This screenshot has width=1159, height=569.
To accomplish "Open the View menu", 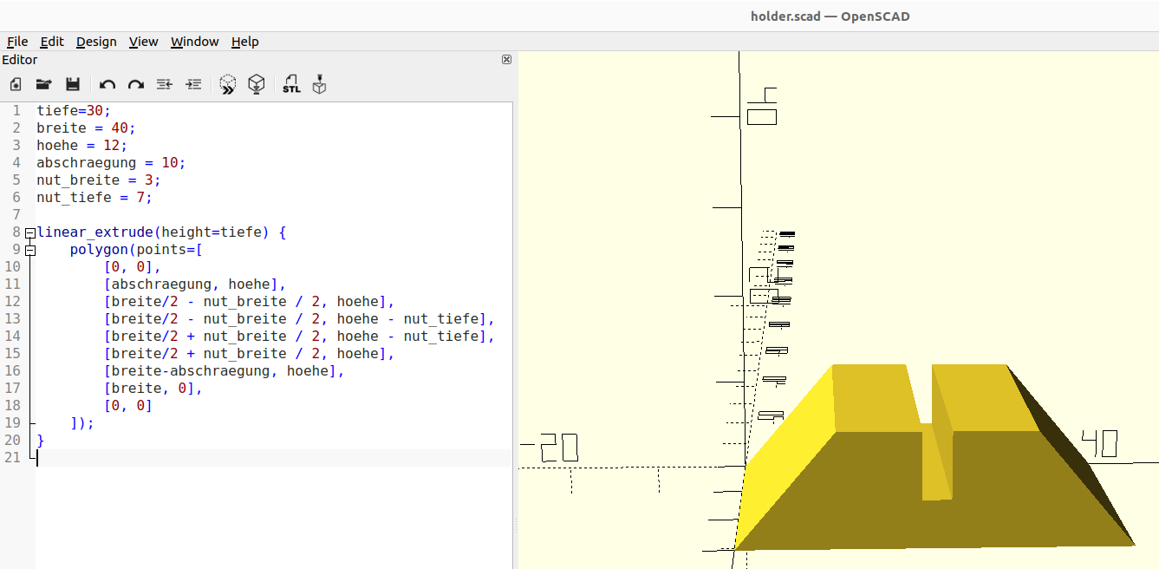I will [143, 42].
